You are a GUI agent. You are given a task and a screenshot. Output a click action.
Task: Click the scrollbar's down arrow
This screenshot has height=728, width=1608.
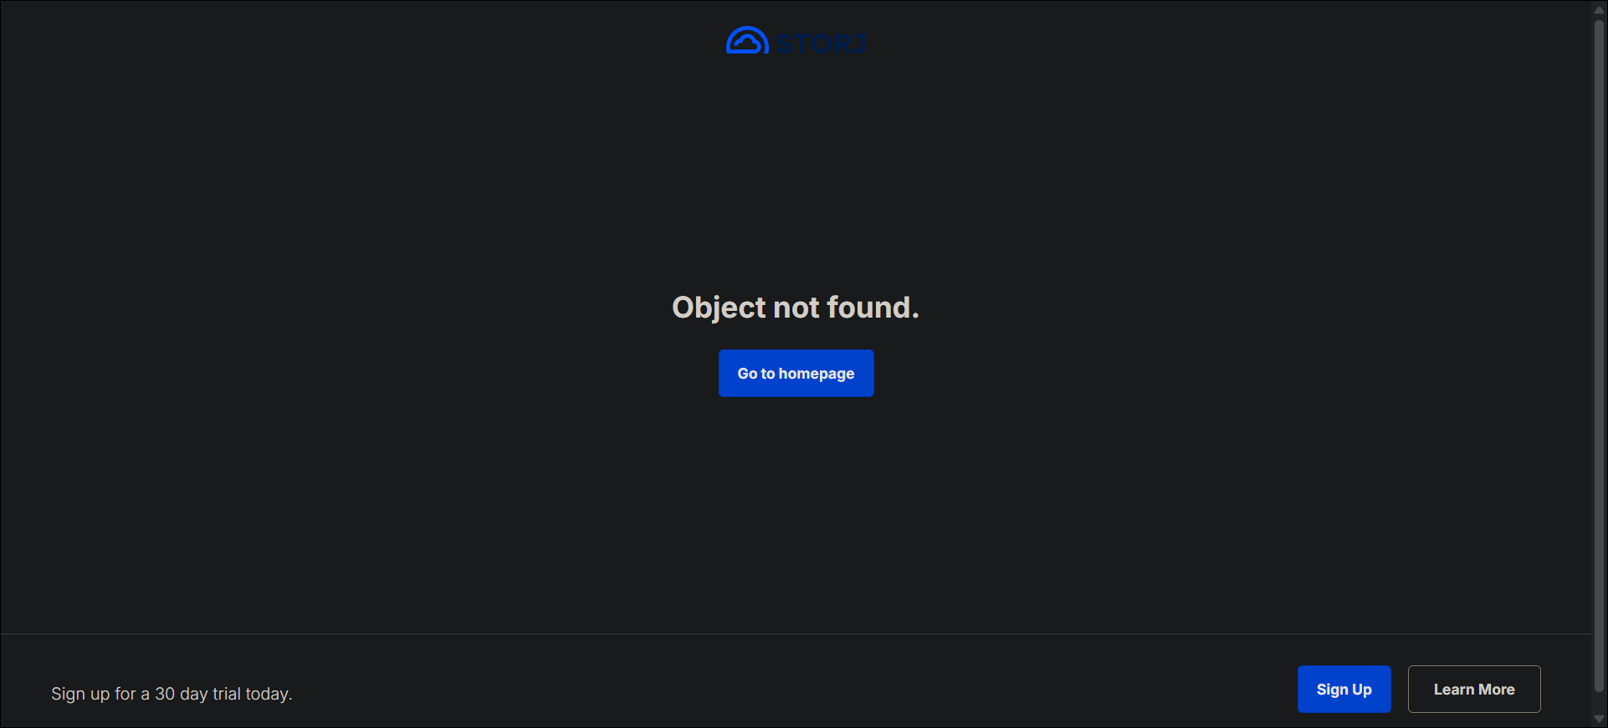tap(1599, 719)
